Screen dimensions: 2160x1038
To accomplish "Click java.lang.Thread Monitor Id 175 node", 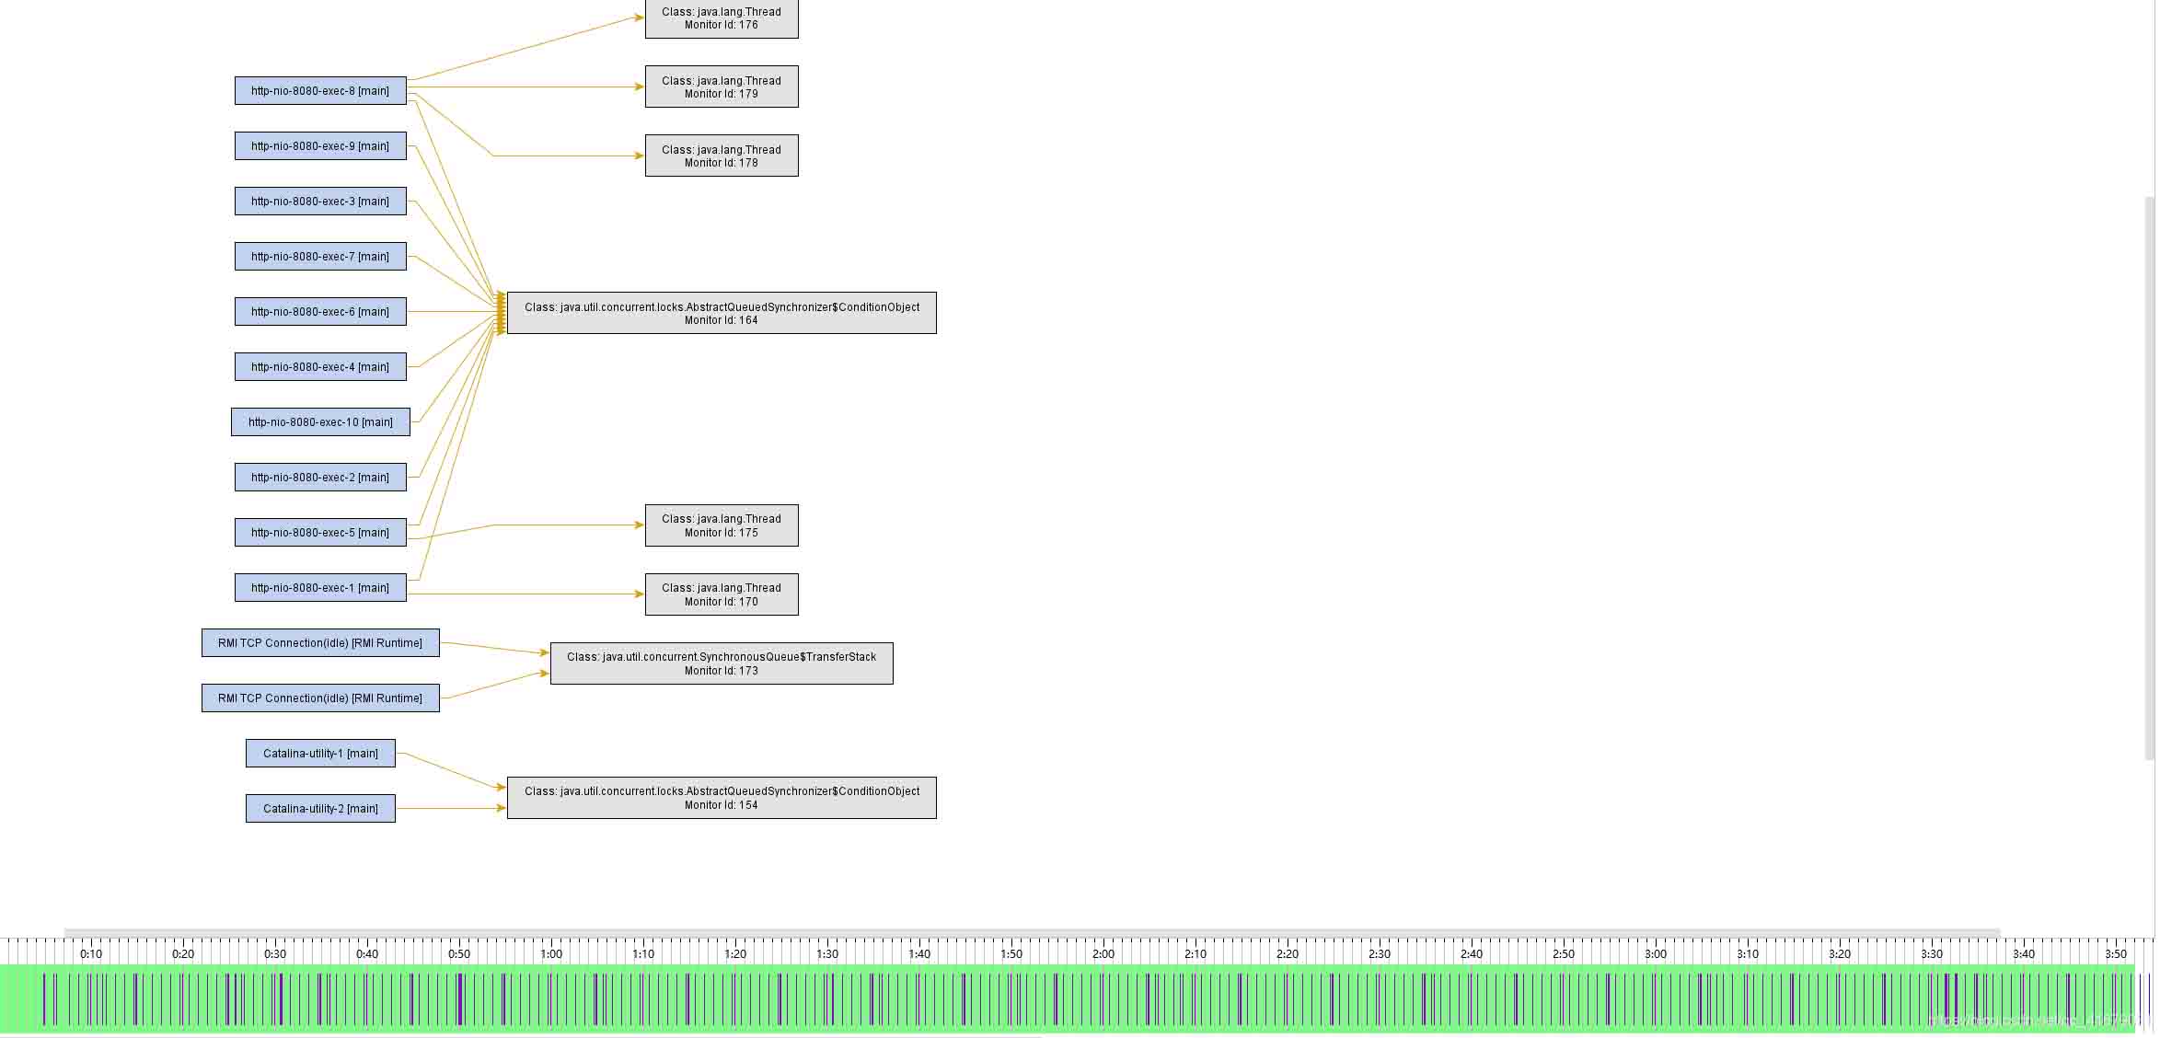I will click(722, 525).
